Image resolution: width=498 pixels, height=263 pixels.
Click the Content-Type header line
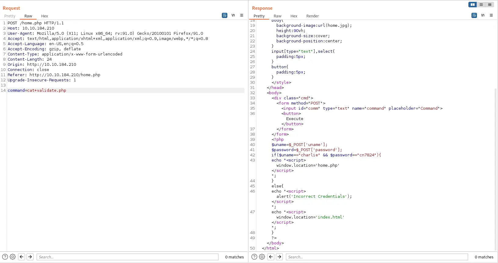(65, 54)
